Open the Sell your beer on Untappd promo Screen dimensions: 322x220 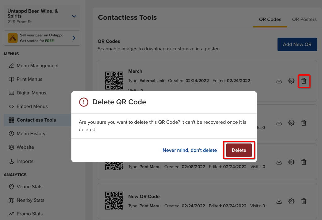pyautogui.click(x=42, y=38)
